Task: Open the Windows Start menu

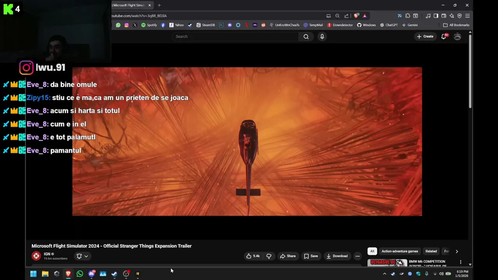Action: (x=33, y=274)
